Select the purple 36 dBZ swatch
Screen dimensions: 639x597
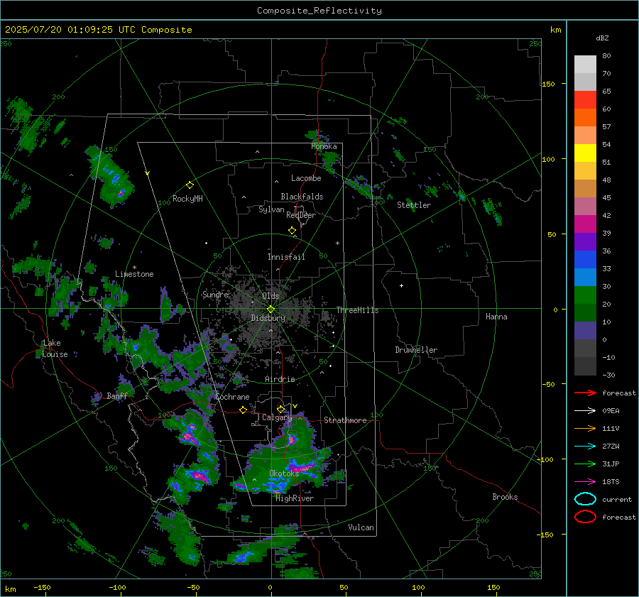tap(585, 241)
